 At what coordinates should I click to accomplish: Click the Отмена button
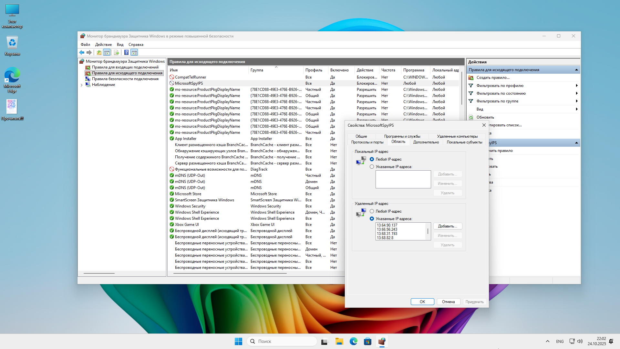(448, 302)
